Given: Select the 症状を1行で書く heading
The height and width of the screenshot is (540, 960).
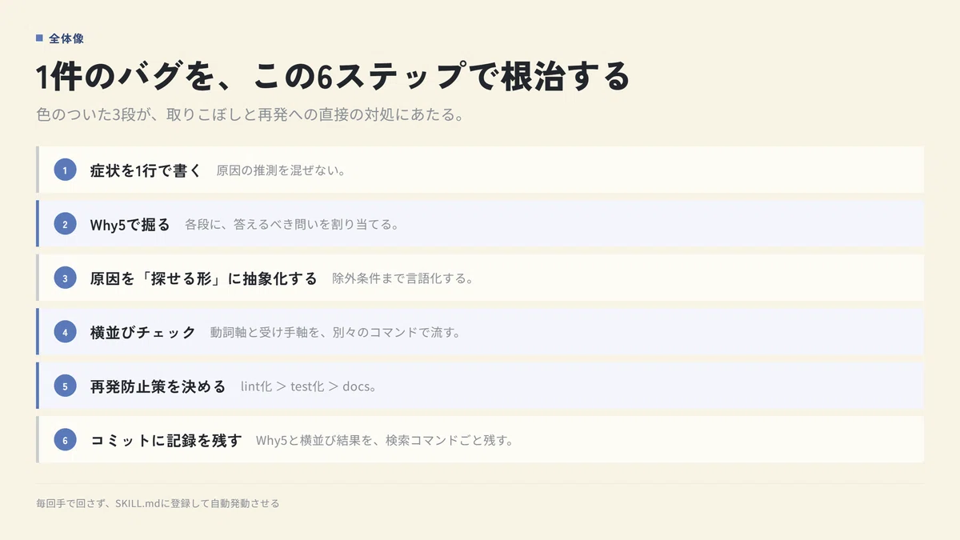Looking at the screenshot, I should [x=146, y=170].
